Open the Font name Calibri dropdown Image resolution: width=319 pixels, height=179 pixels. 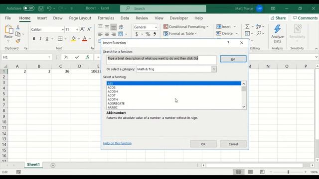click(x=62, y=30)
